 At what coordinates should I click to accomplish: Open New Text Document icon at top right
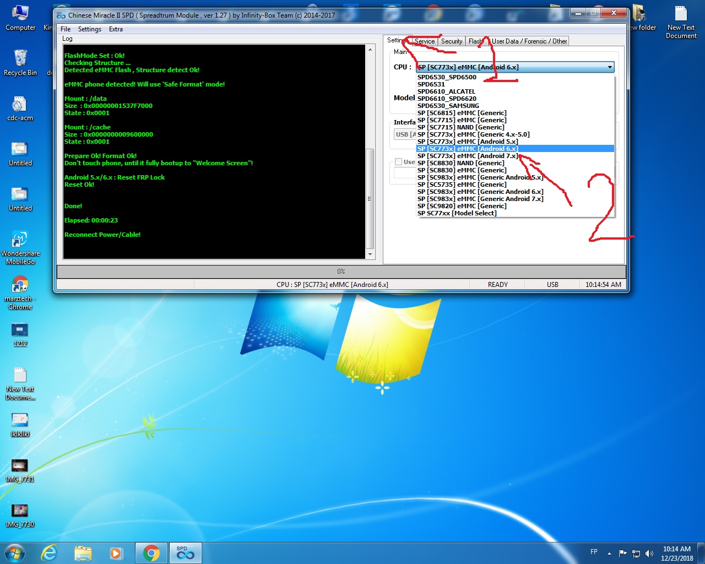click(x=681, y=22)
